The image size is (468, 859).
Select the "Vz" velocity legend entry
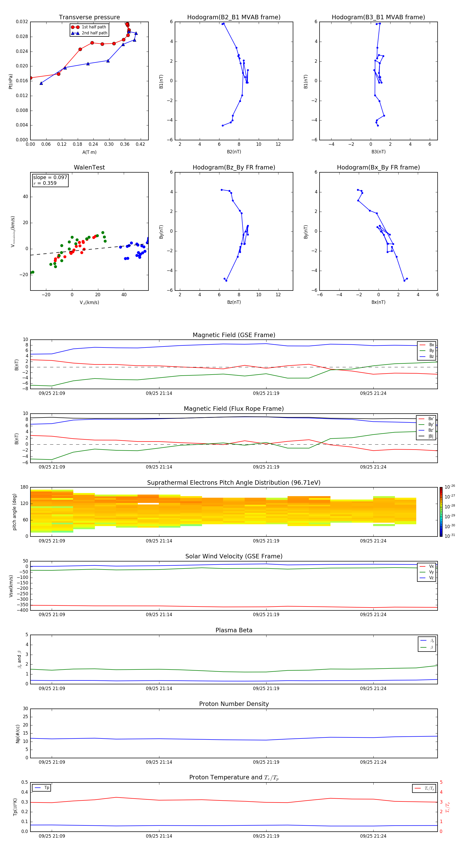(427, 578)
